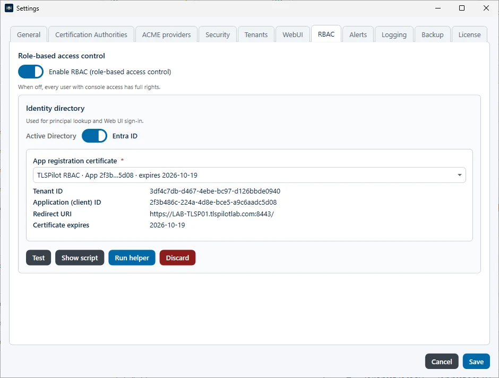Close the Settings window

point(486,8)
